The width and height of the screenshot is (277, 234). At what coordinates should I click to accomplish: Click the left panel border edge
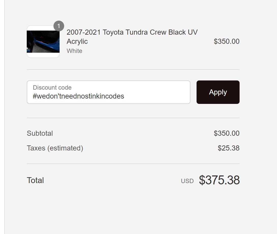[5, 117]
